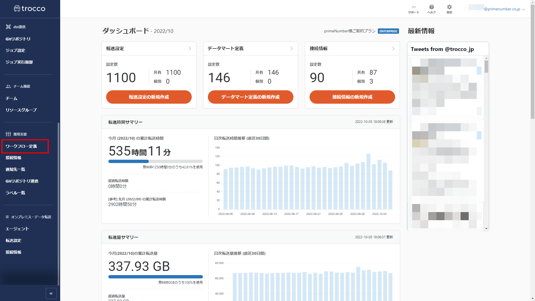Open Gitリポジトリ in sidebar

tap(18, 39)
